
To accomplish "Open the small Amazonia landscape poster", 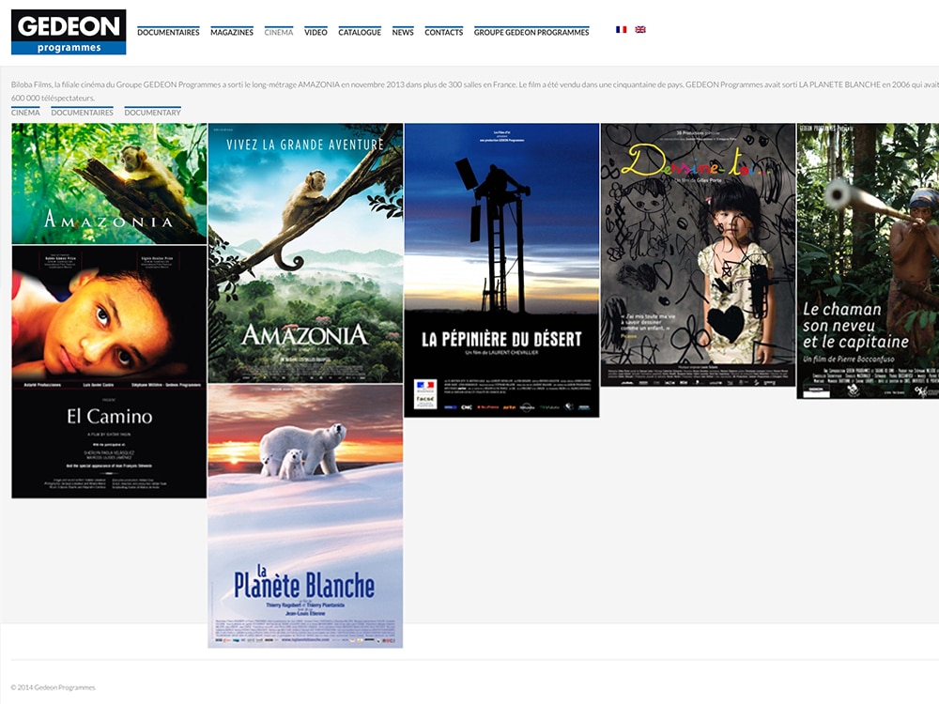I will pos(109,184).
